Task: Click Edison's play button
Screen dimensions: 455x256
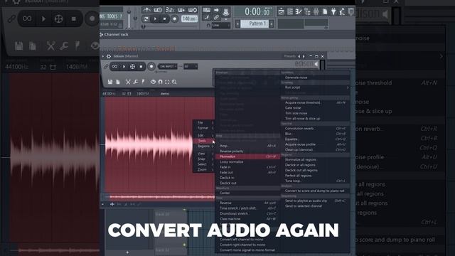Action: click(124, 66)
